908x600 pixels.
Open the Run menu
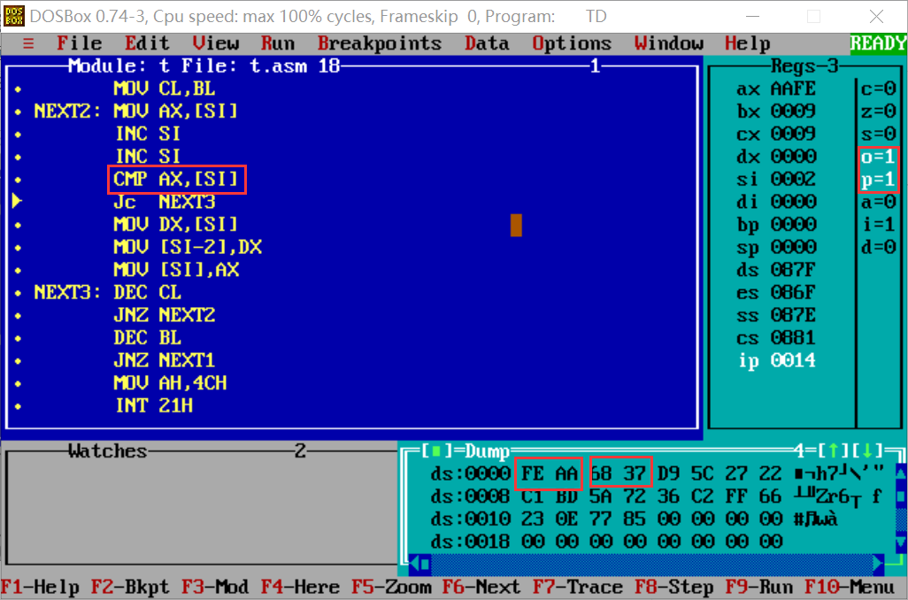(x=278, y=43)
